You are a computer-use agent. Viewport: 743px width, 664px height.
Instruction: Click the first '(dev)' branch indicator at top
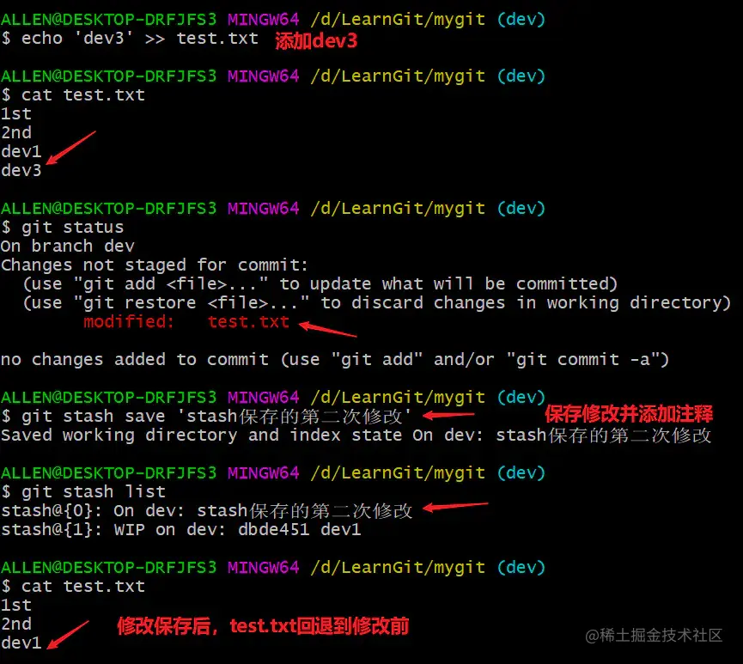click(521, 20)
